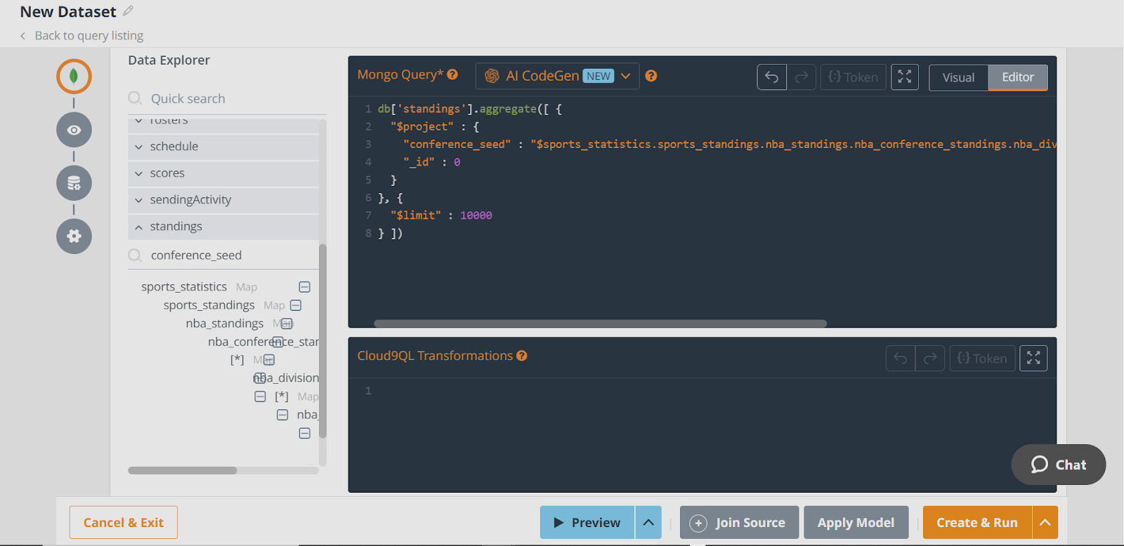
Task: Insert Token in Mongo Query editor
Action: point(853,77)
